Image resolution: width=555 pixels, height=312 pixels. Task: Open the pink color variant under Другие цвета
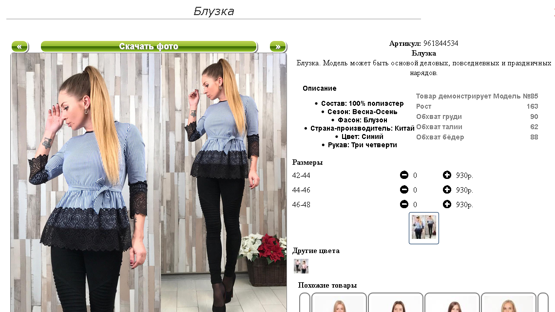click(x=301, y=266)
